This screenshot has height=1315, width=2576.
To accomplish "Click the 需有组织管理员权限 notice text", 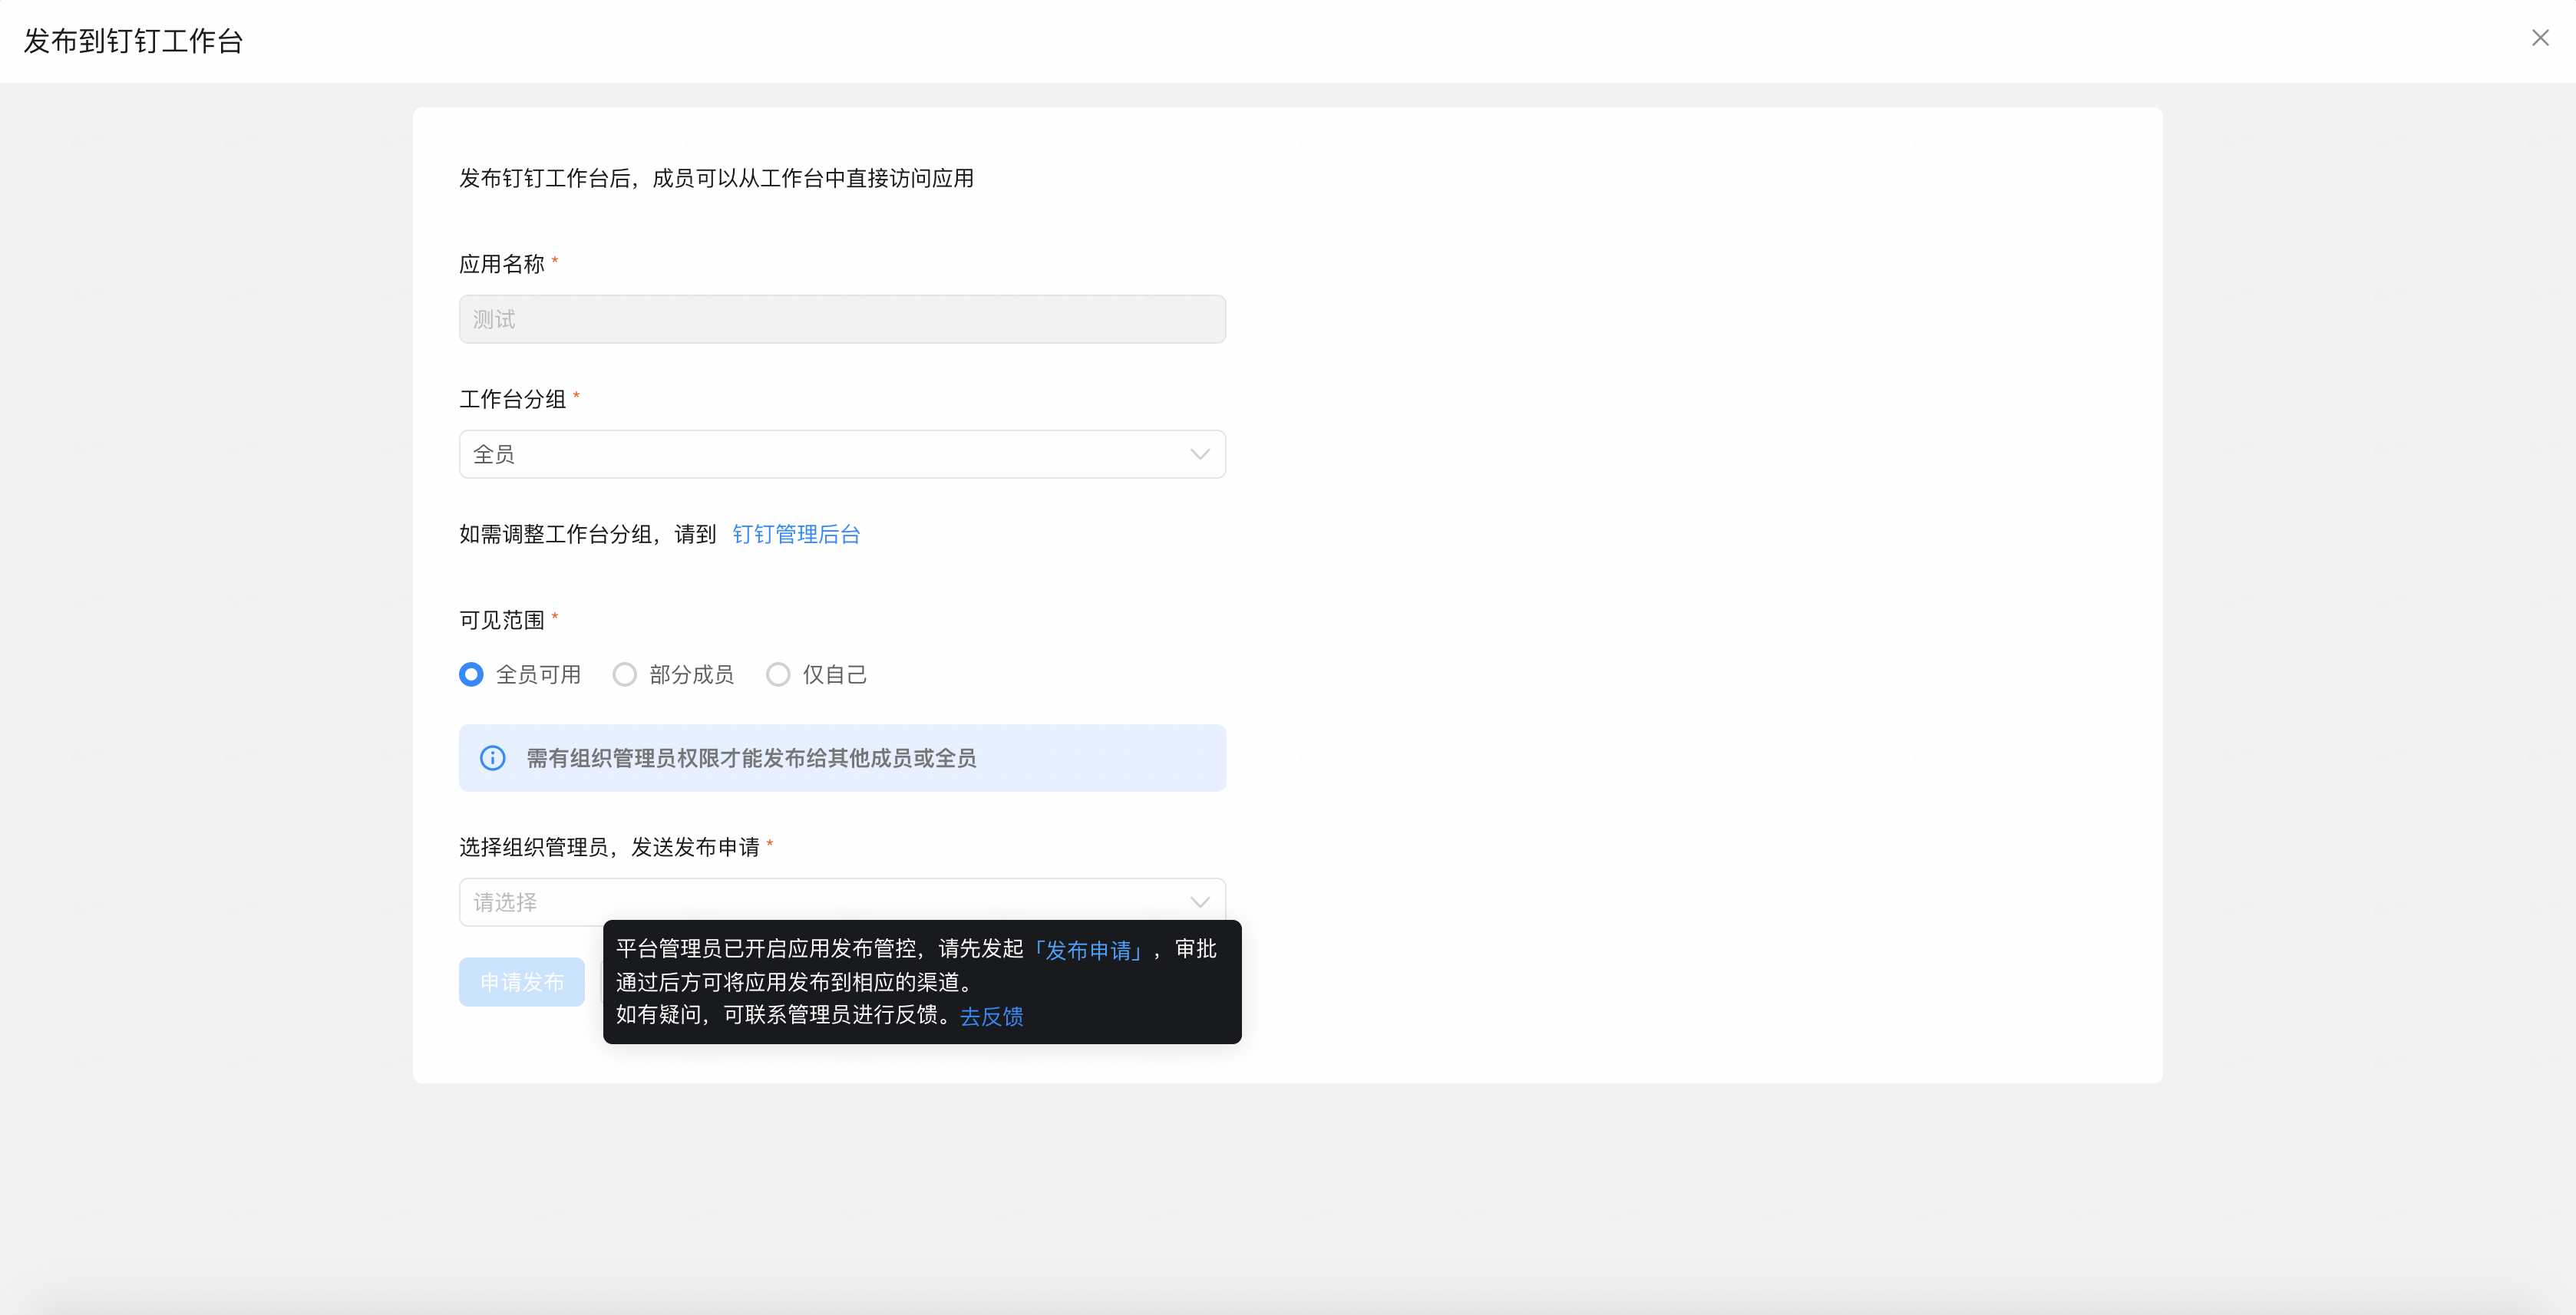I will pyautogui.click(x=751, y=759).
